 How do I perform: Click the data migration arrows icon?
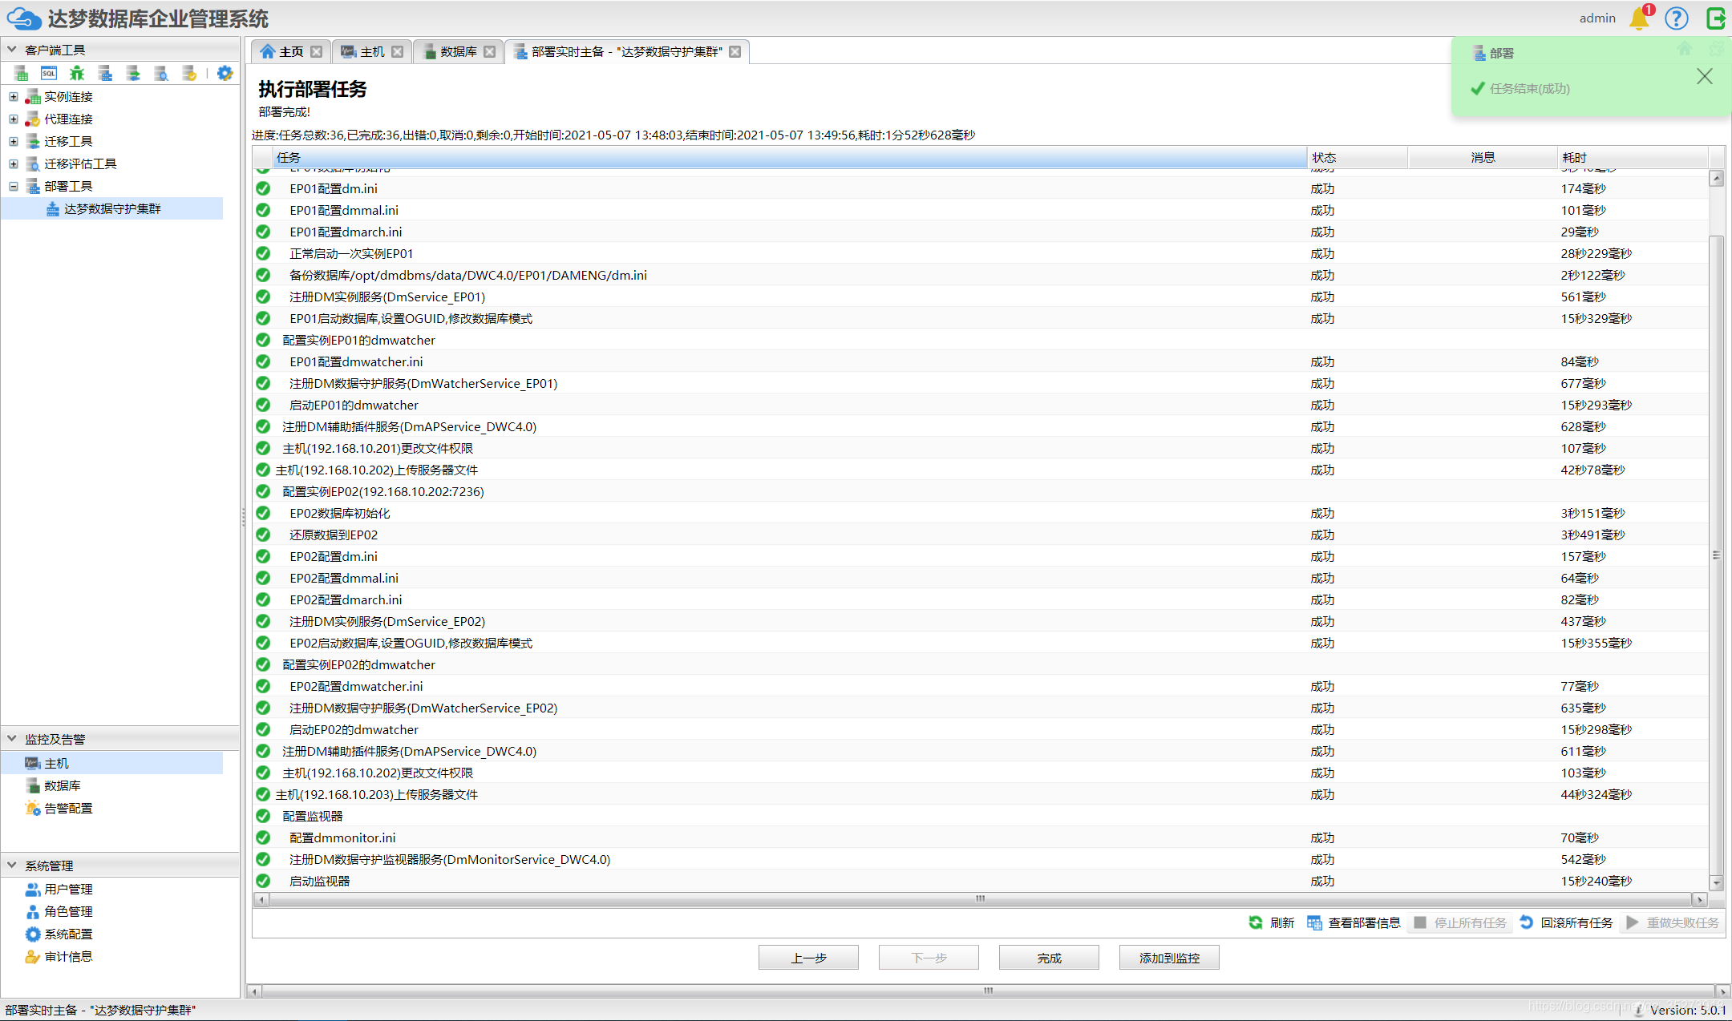[x=133, y=74]
